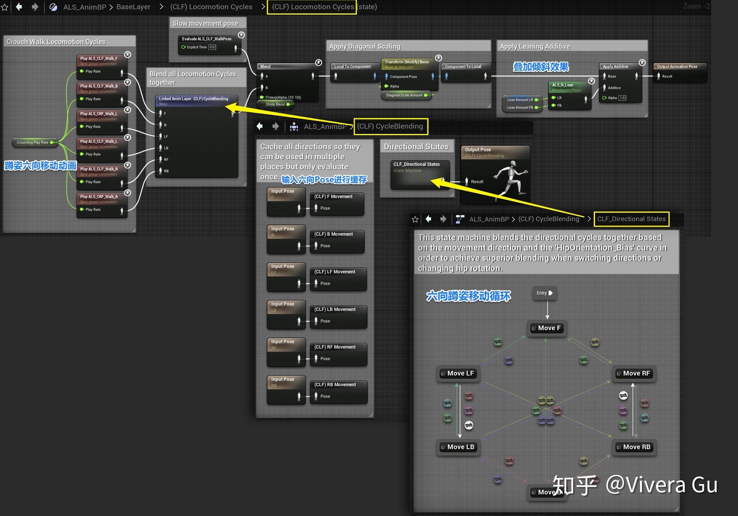Image resolution: width=738 pixels, height=516 pixels.
Task: Click the back navigation arrow
Action: (x=19, y=7)
